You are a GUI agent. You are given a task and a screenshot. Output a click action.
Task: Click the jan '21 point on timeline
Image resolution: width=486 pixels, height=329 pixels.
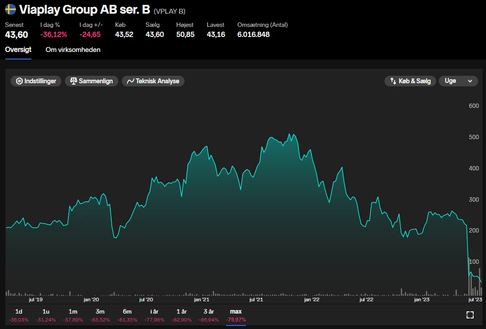tap(201, 299)
